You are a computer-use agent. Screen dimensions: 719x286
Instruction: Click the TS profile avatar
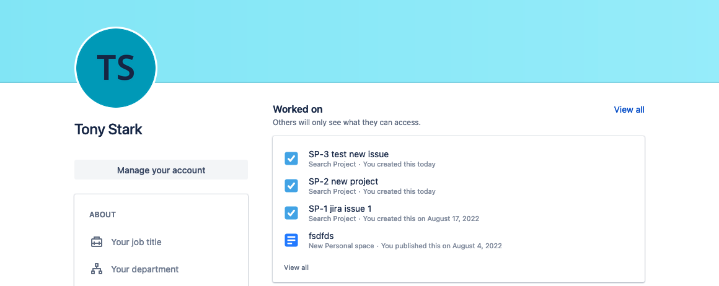tap(115, 67)
